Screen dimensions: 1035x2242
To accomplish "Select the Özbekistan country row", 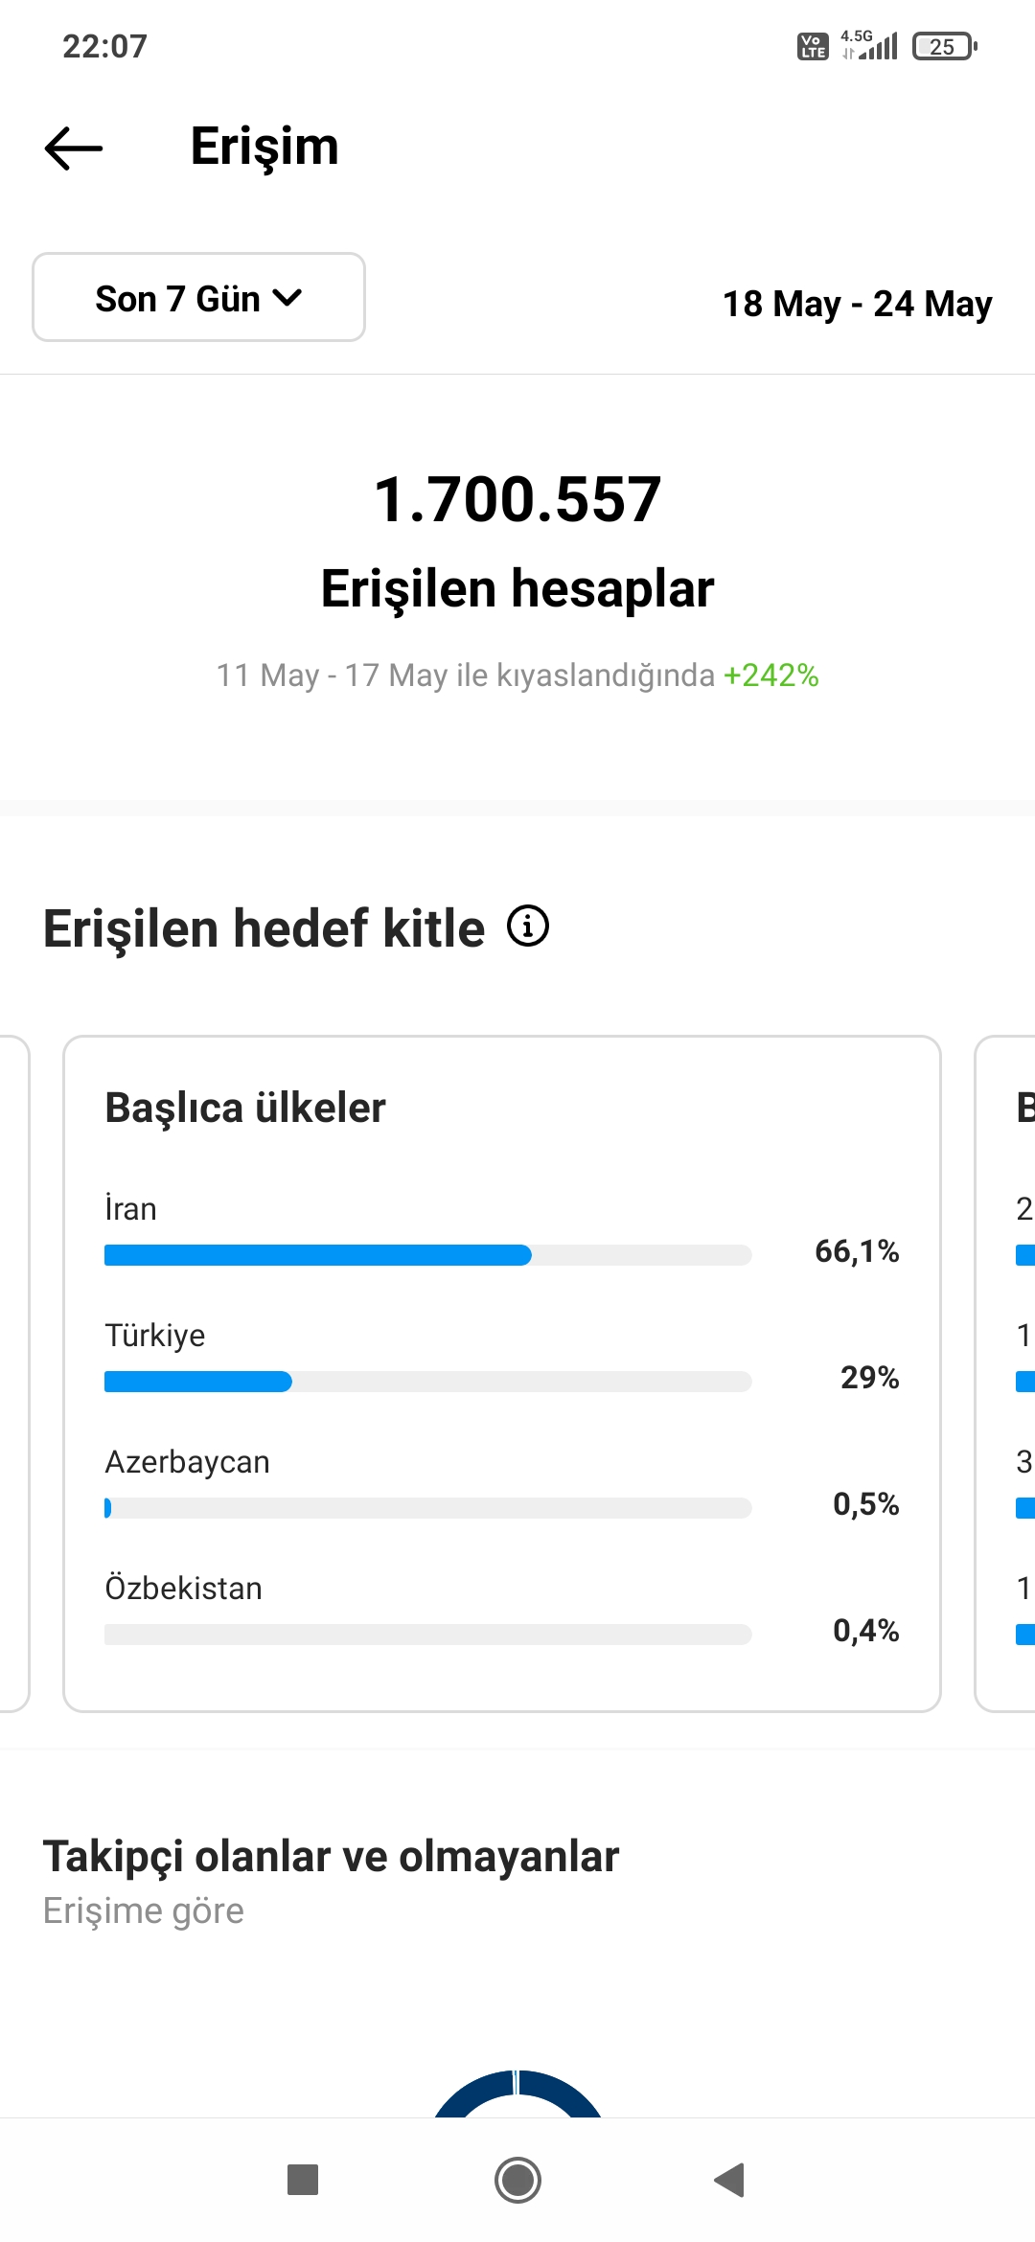I will click(x=502, y=1610).
